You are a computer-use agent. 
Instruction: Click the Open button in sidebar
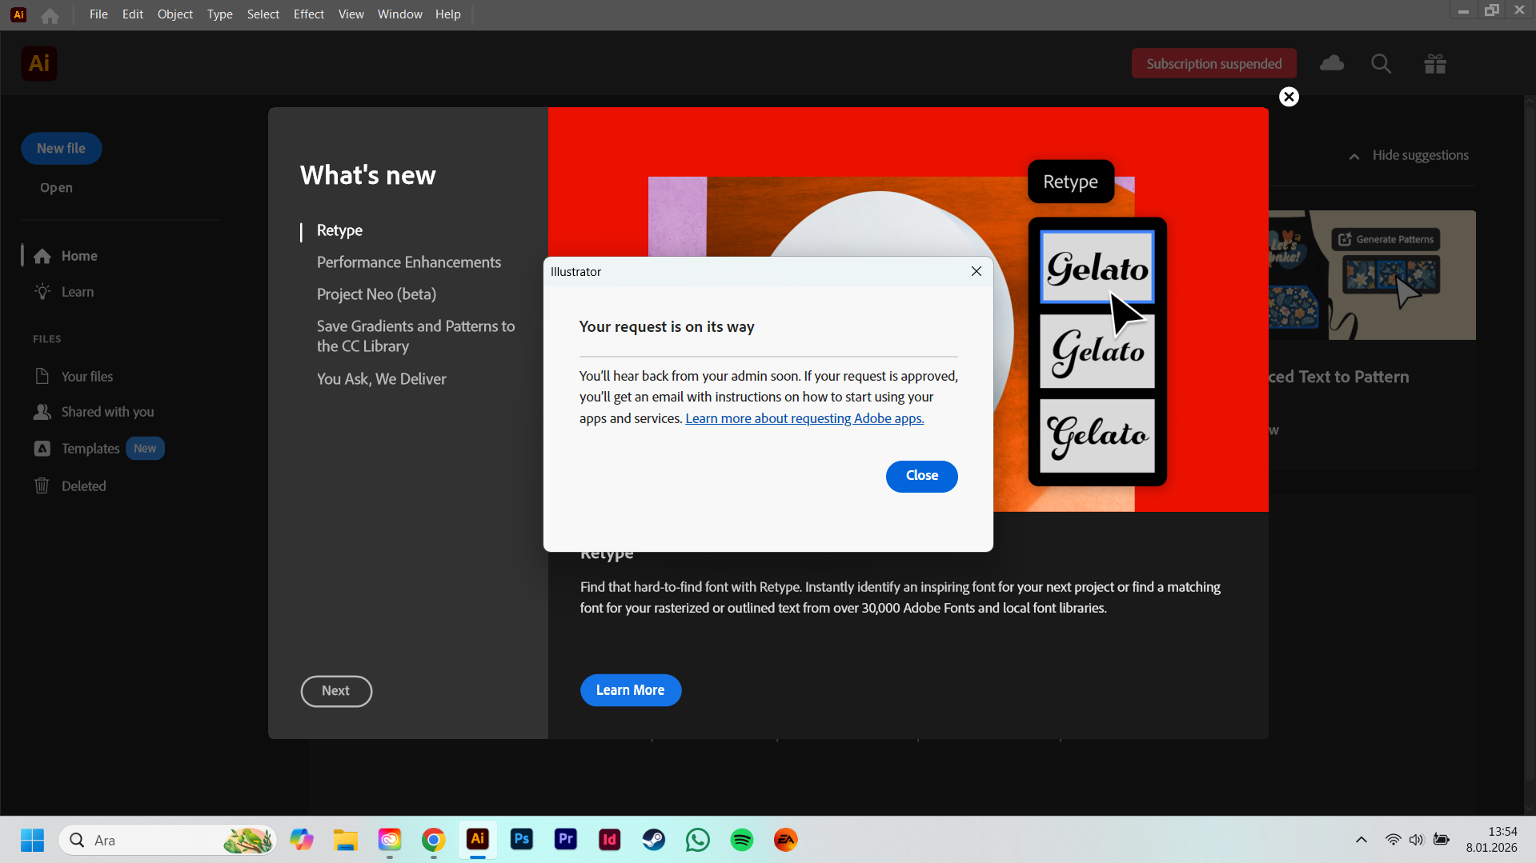[57, 188]
